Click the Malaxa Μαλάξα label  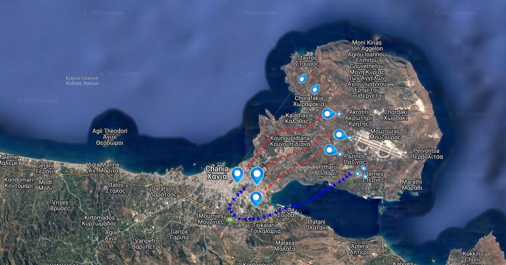pyautogui.click(x=285, y=246)
